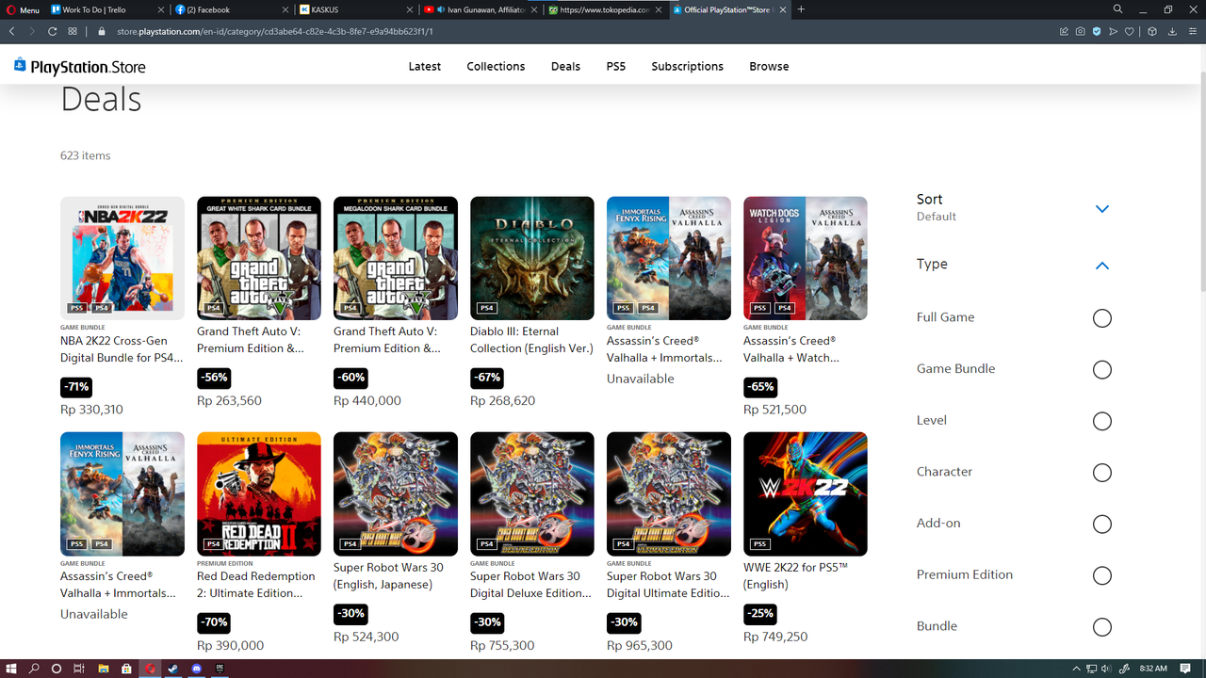1206x678 pixels.
Task: Click the taskbar clock showing 8:32 AM
Action: pyautogui.click(x=1153, y=669)
